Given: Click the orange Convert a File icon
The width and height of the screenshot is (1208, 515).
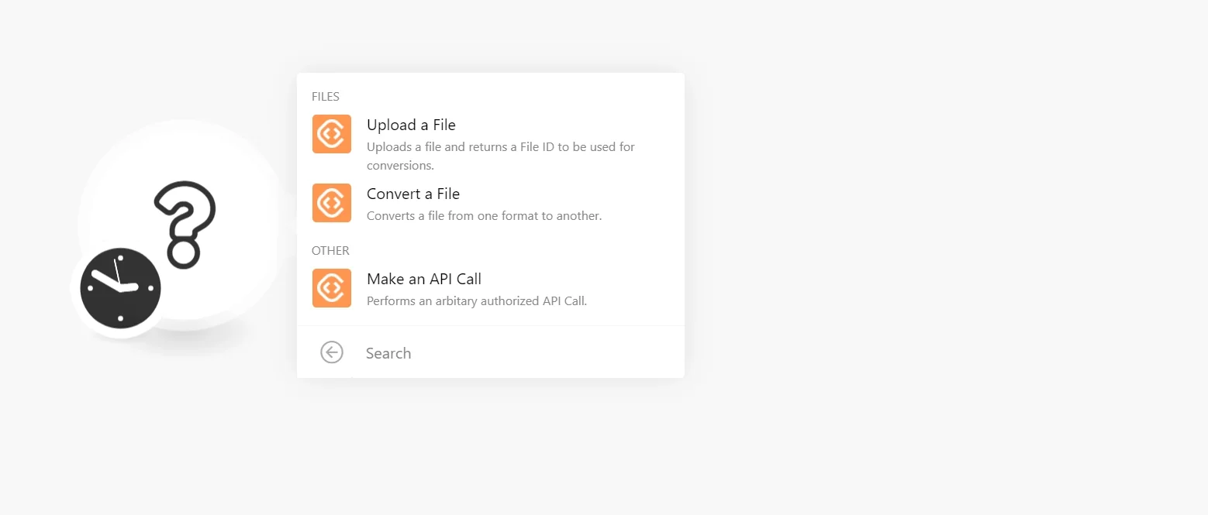Looking at the screenshot, I should coord(332,203).
